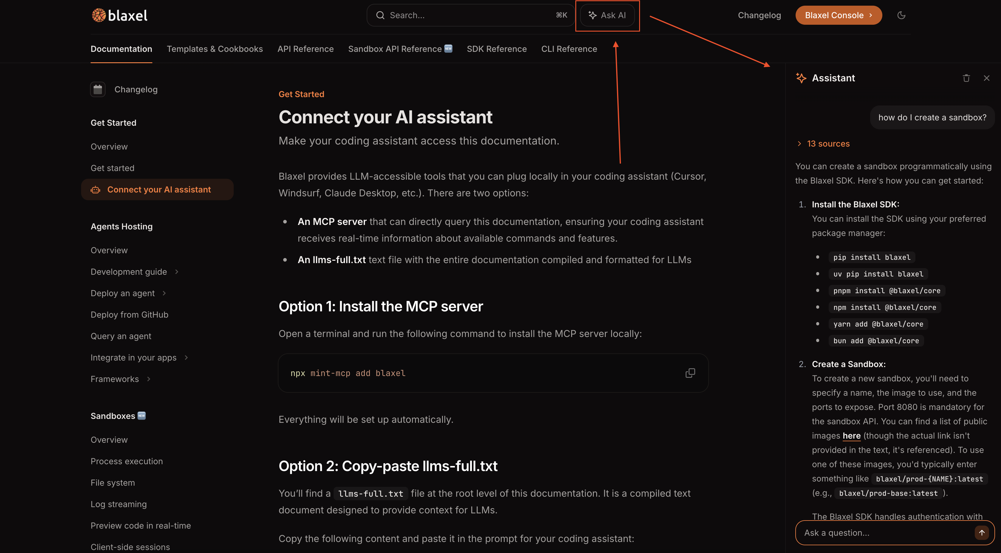Click the 'here' link in assistant answer
This screenshot has width=1001, height=553.
coord(851,436)
